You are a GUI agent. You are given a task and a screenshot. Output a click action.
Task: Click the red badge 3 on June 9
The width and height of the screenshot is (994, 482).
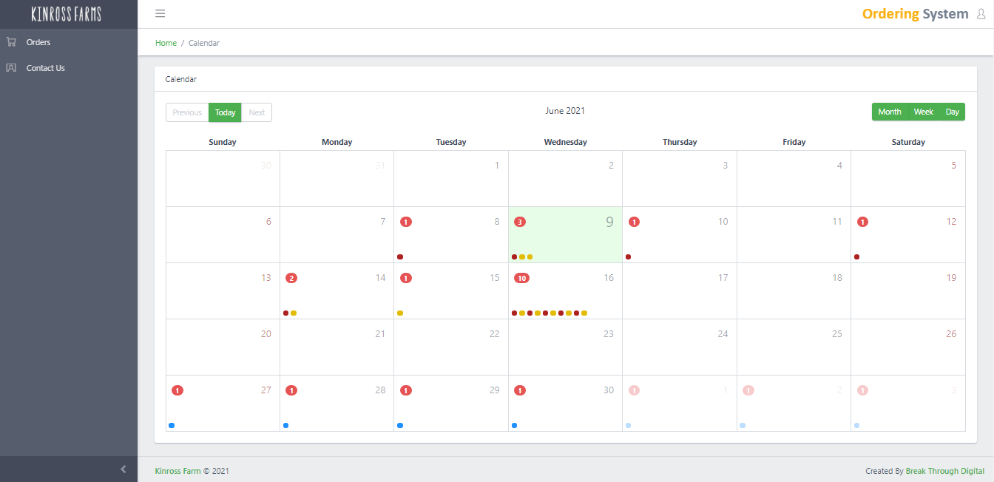click(x=520, y=222)
